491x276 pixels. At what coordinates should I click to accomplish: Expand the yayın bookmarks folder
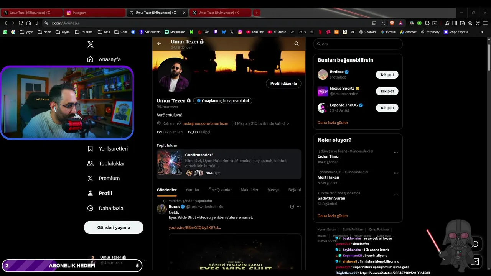point(26,32)
